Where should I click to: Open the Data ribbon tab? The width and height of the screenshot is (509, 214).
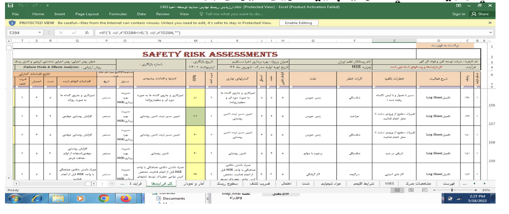pyautogui.click(x=141, y=14)
